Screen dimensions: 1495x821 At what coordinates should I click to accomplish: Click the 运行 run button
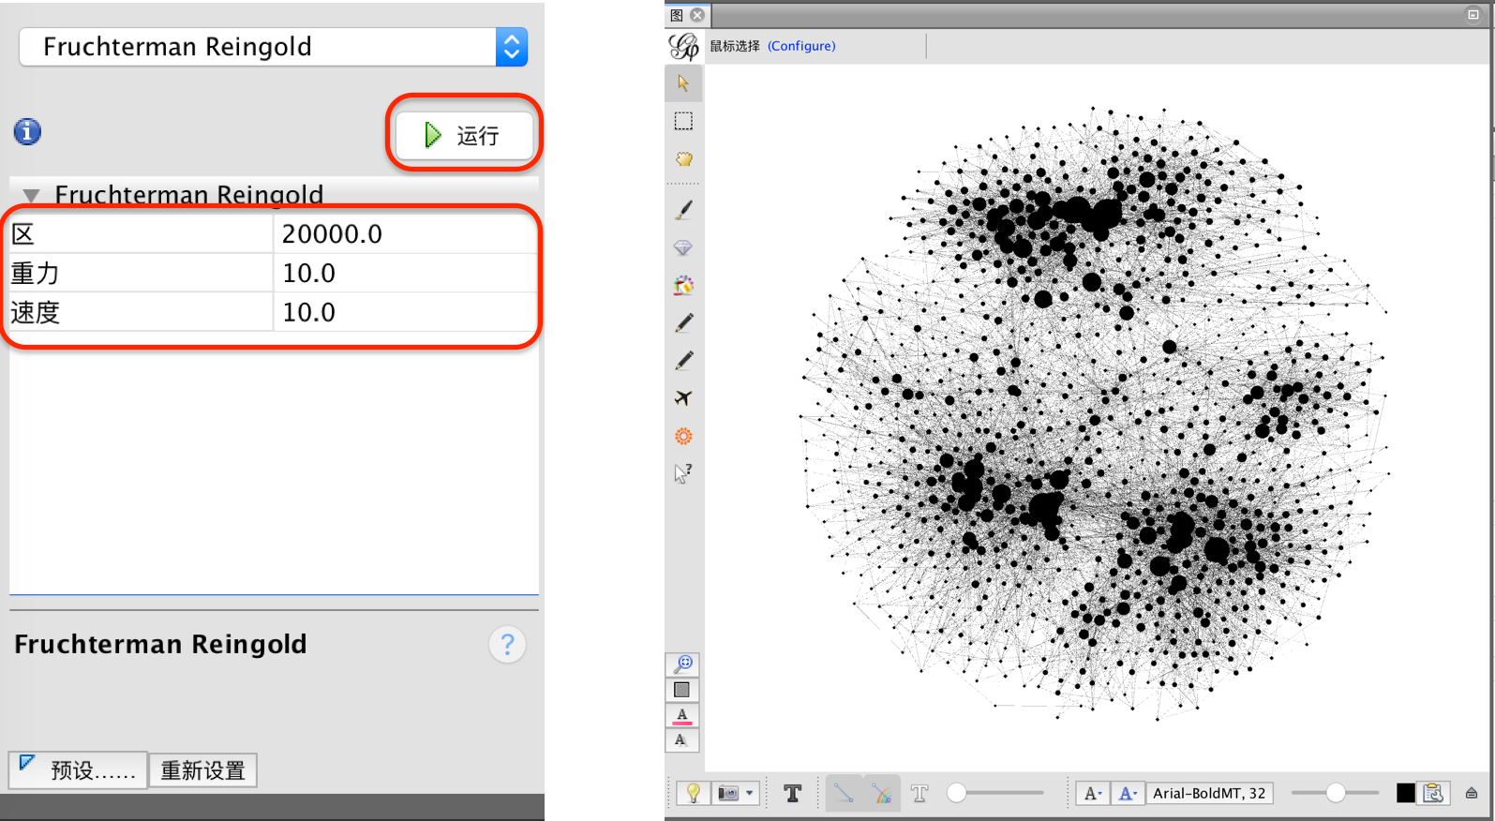(464, 135)
